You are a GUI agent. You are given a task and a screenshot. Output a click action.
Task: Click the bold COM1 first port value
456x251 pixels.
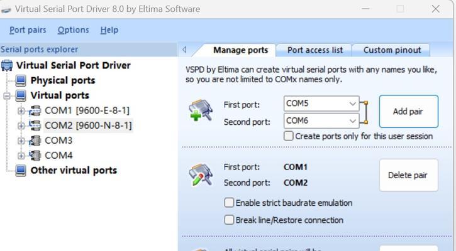[296, 167]
